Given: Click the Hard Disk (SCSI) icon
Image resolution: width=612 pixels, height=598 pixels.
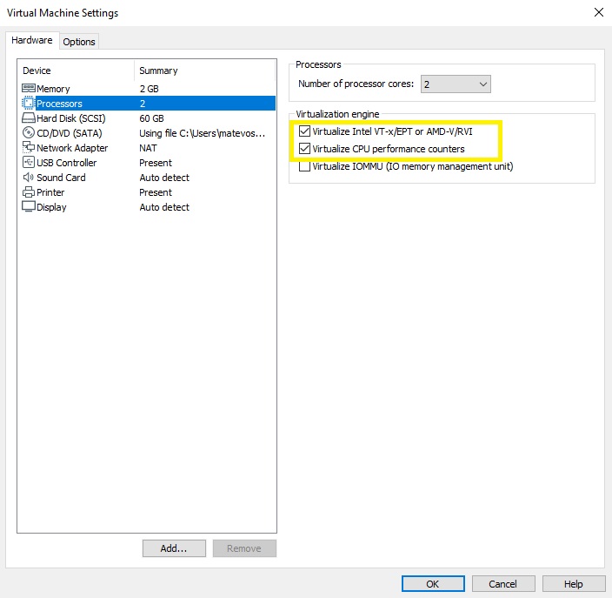Looking at the screenshot, I should [x=28, y=118].
